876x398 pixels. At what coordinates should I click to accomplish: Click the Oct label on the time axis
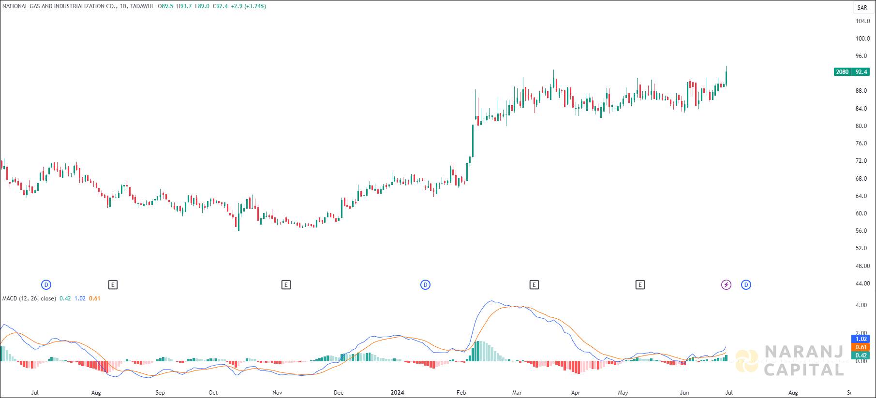(x=213, y=393)
